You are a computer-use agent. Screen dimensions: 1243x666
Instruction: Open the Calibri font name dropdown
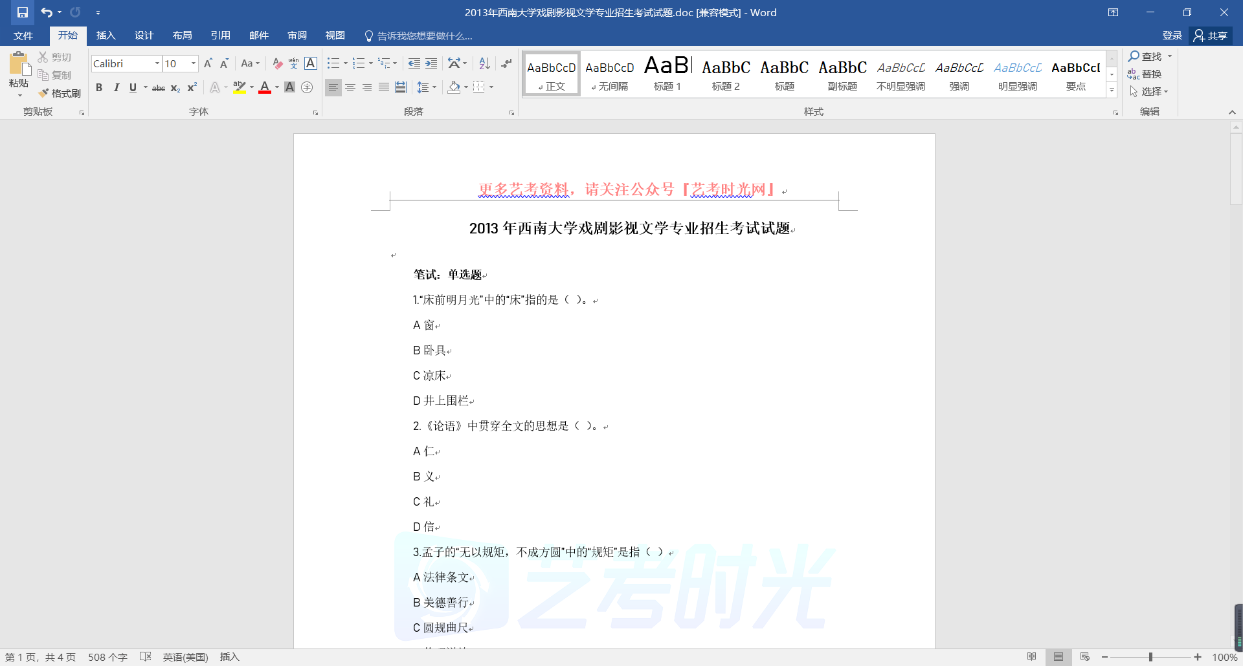coord(157,63)
